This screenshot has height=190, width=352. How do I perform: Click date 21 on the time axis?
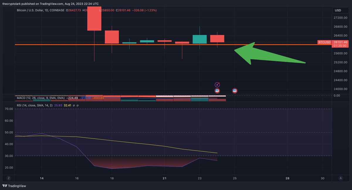point(165,178)
